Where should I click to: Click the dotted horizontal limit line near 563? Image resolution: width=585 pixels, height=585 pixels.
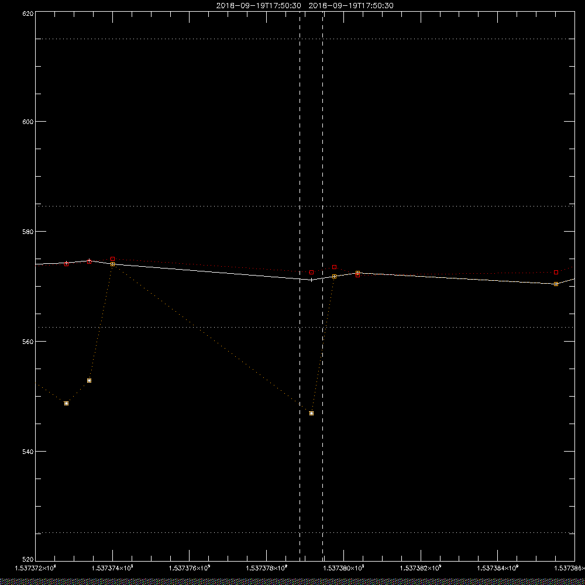coord(305,327)
